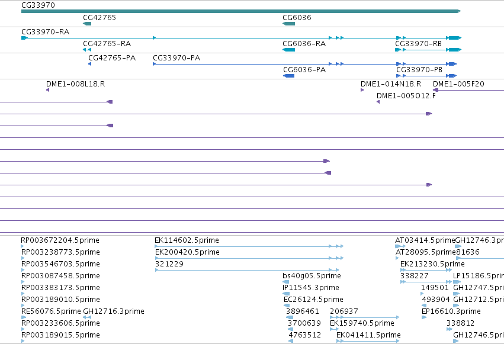The width and height of the screenshot is (504, 344).
Task: Select the CG33970-PB protein label
Action: 419,70
